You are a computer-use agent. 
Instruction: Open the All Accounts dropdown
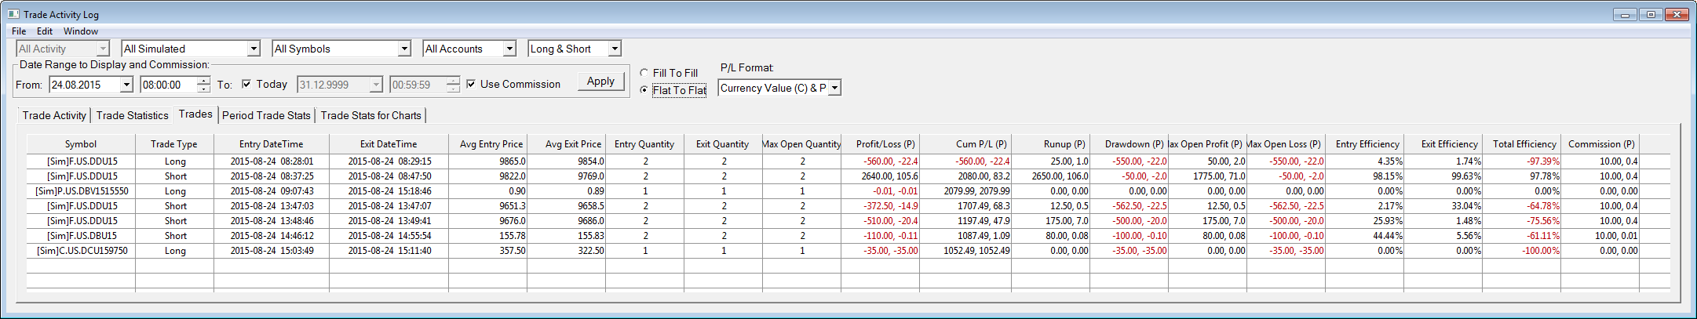pos(509,49)
